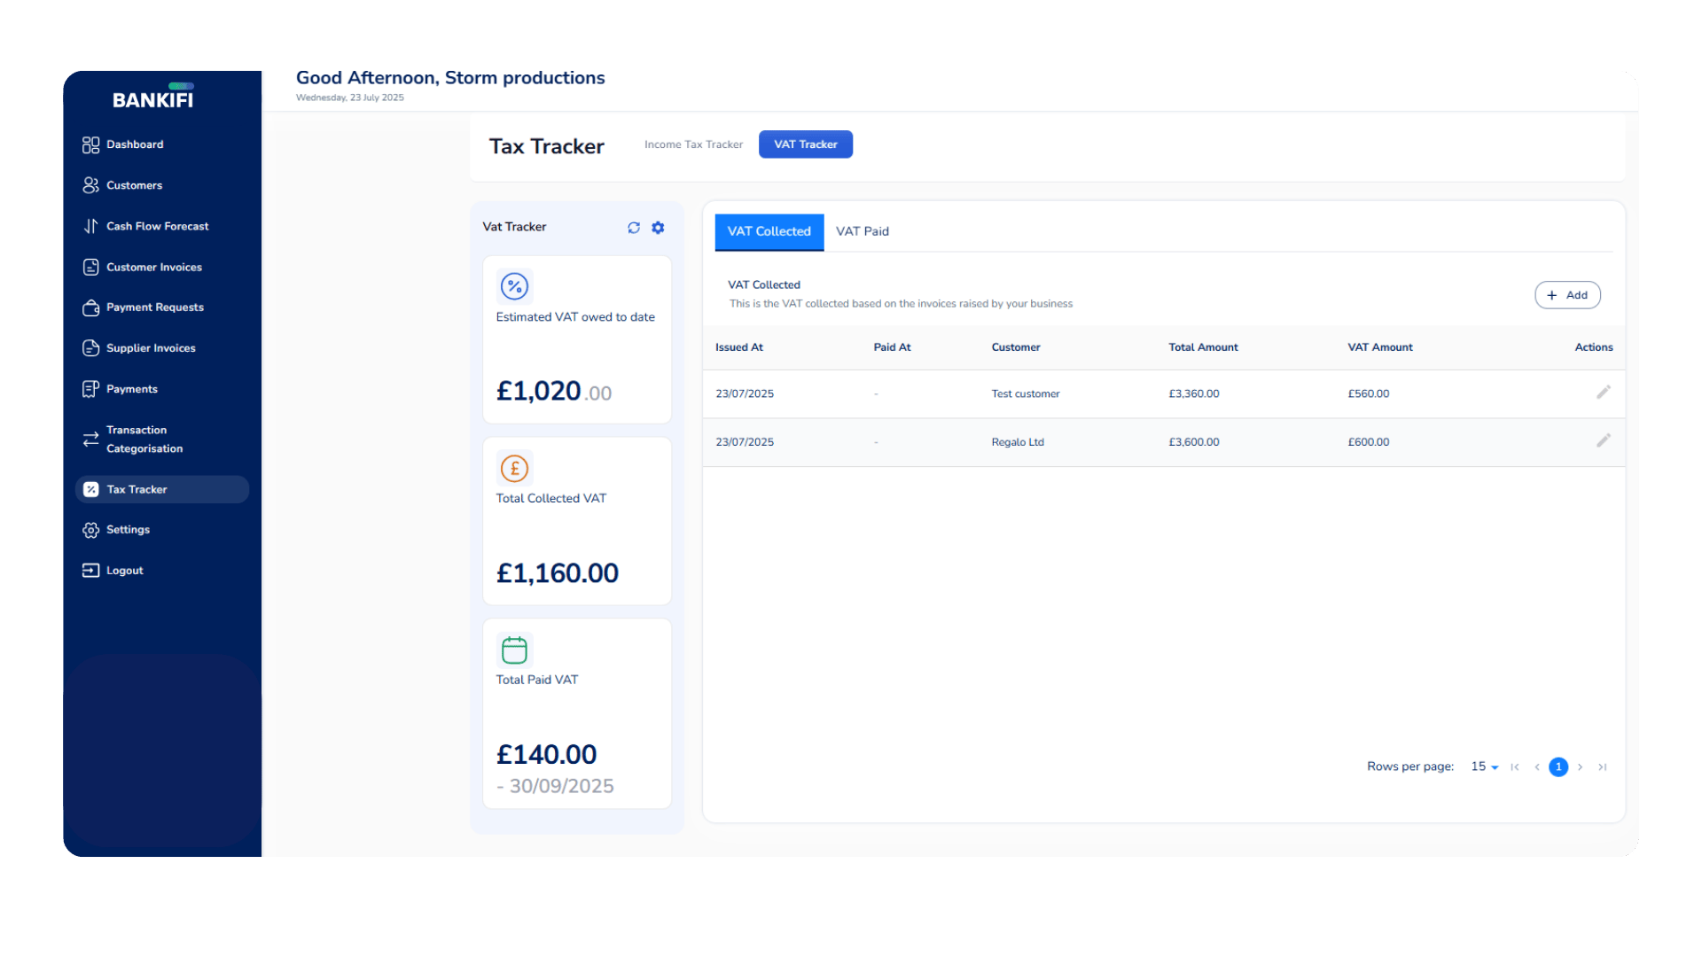This screenshot has width=1702, height=957.
Task: Select Supplier Invoices in the sidebar
Action: click(x=151, y=348)
